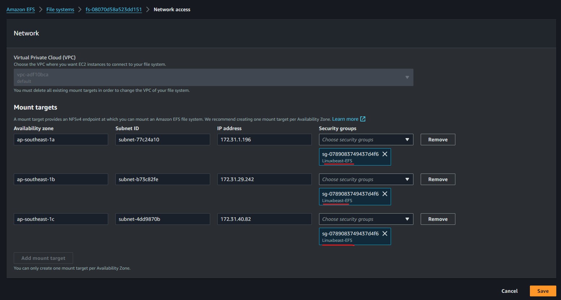This screenshot has width=561, height=300.
Task: Navigate to Amazon EFS via the breadcrumb
Action: point(21,9)
